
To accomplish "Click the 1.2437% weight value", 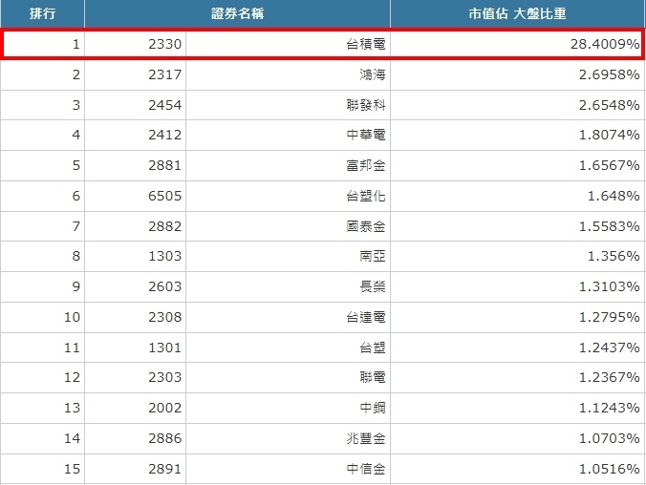I will (609, 348).
